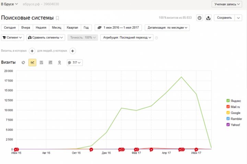
Task: Toggle Mail.ru series checkbox in legend
Action: point(228,107)
